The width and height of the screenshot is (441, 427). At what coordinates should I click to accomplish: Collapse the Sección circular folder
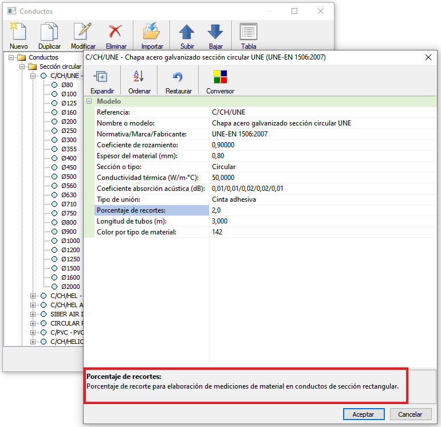pos(22,66)
